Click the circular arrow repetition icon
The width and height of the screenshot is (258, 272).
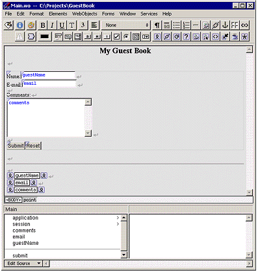177,37
